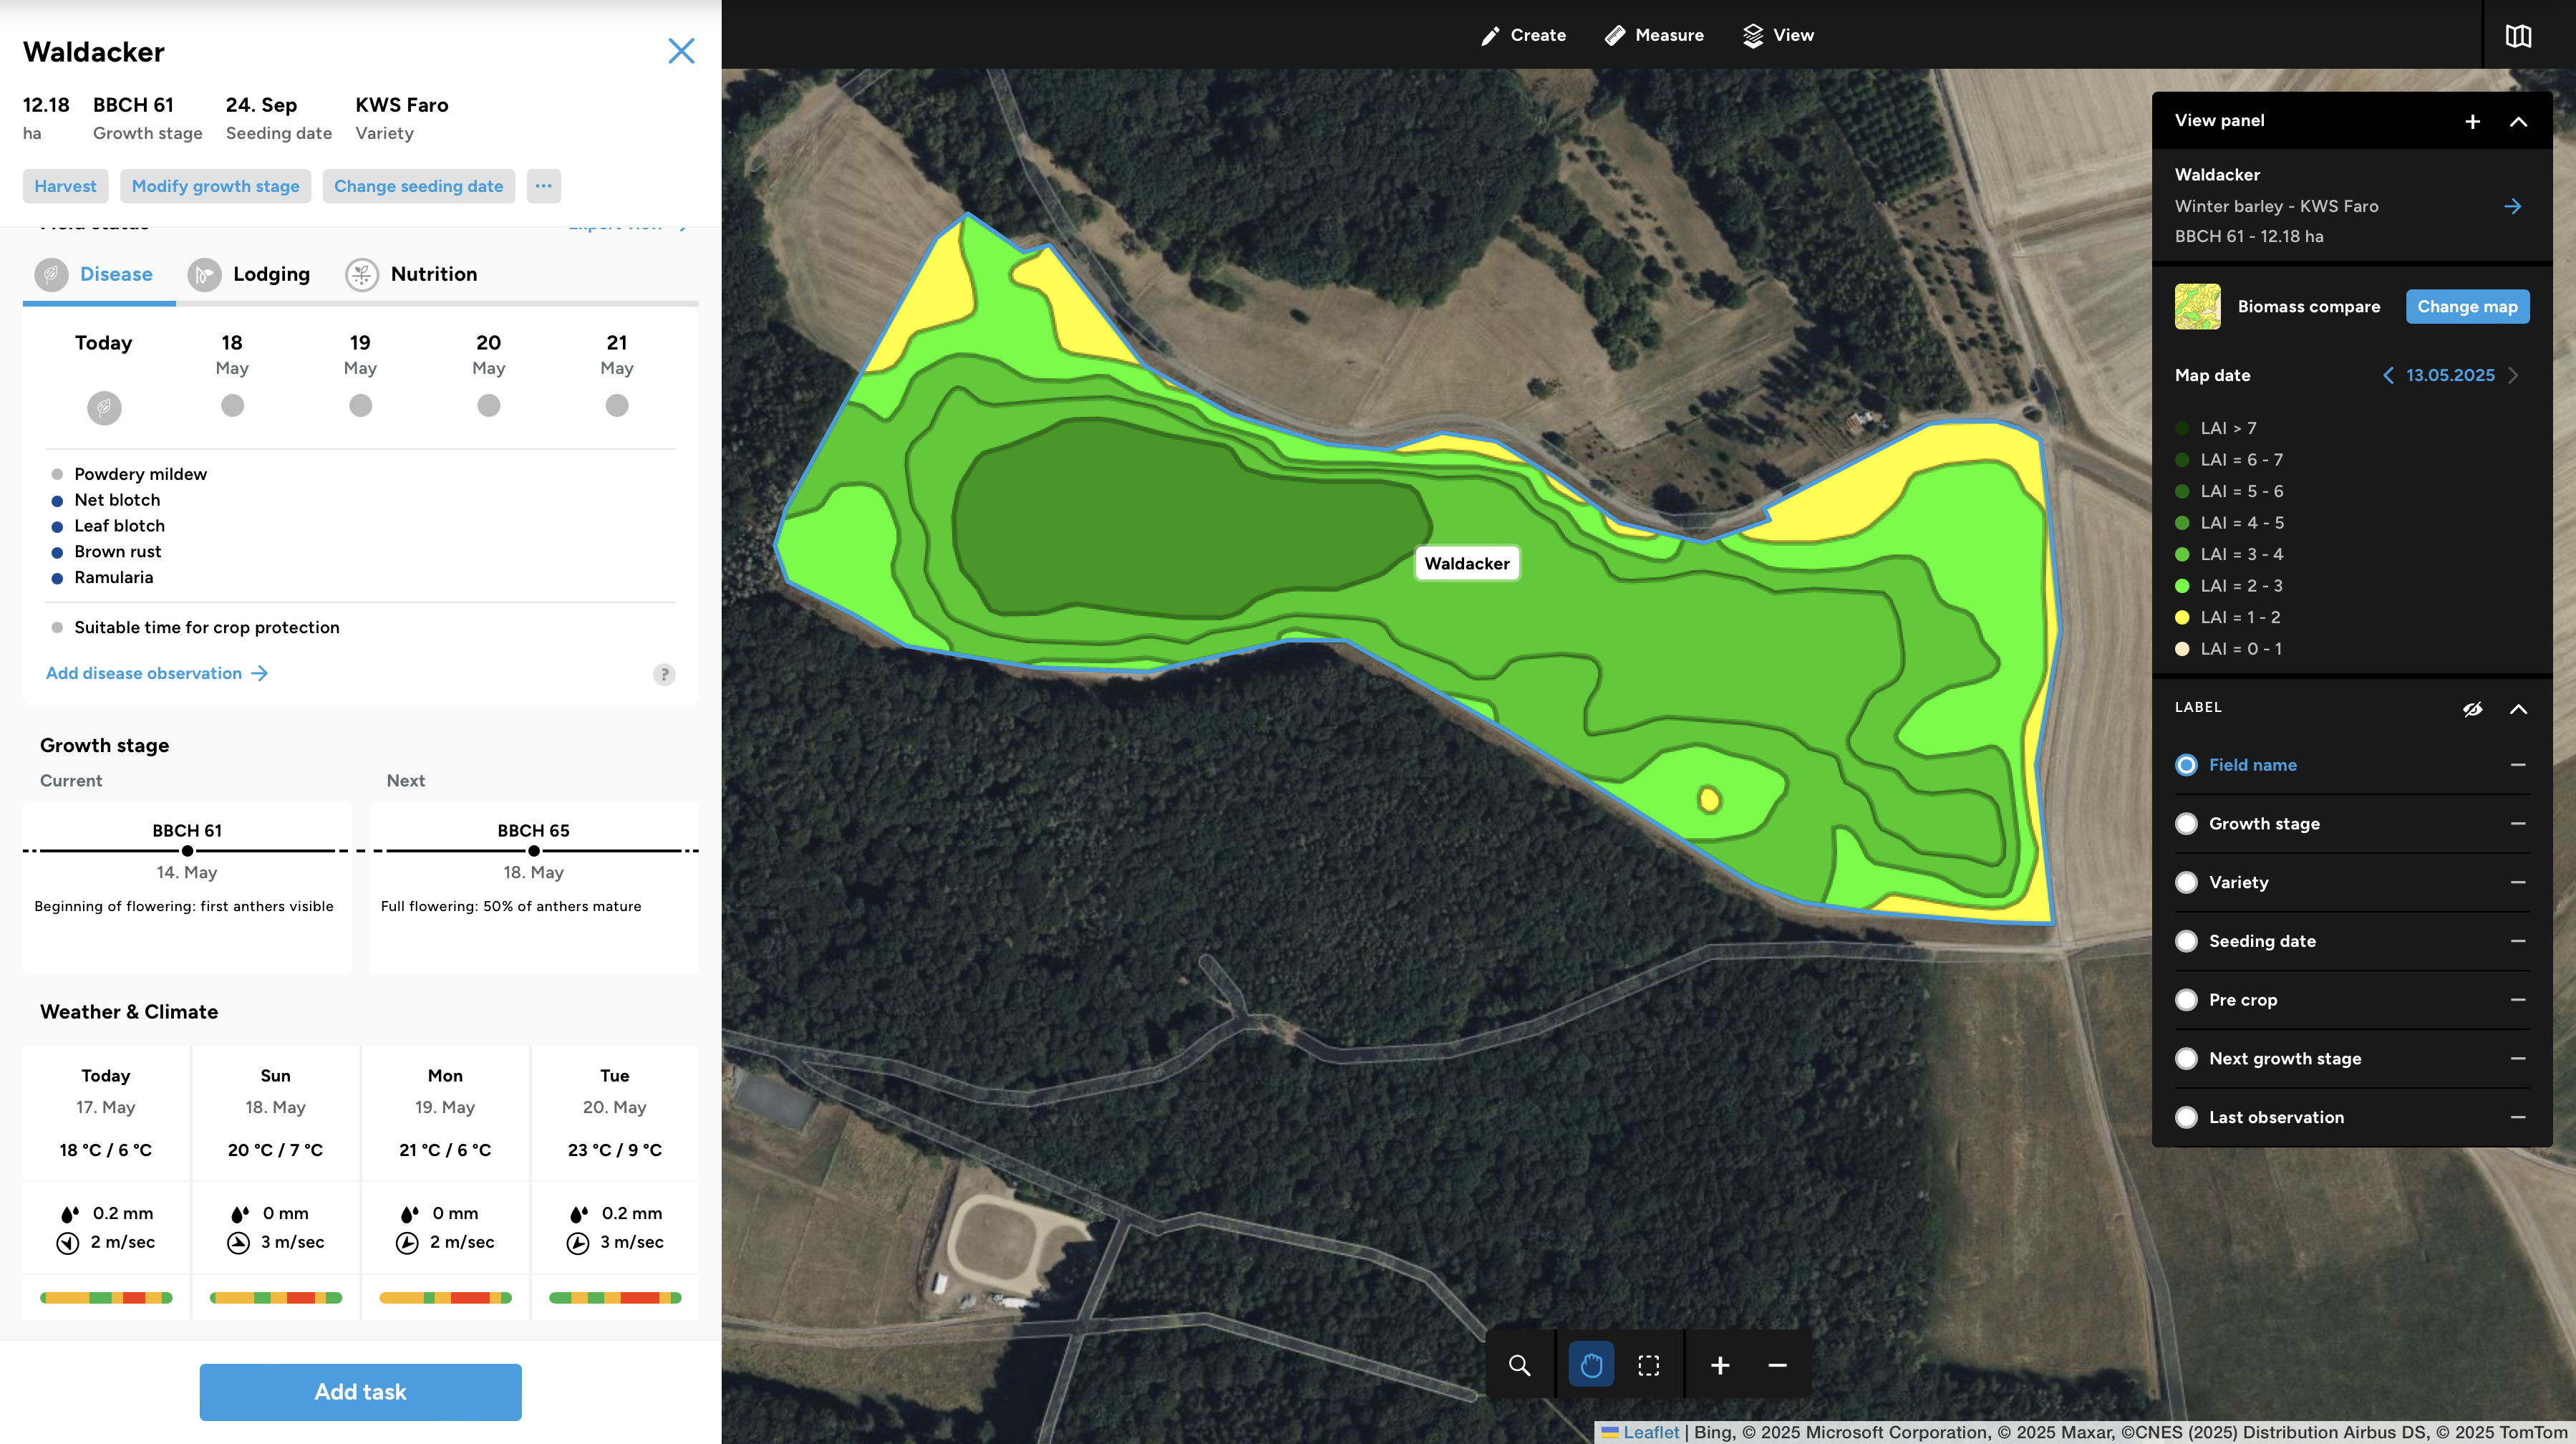Click Today's weather suitability color bar
This screenshot has height=1444, width=2576.
(106, 1298)
